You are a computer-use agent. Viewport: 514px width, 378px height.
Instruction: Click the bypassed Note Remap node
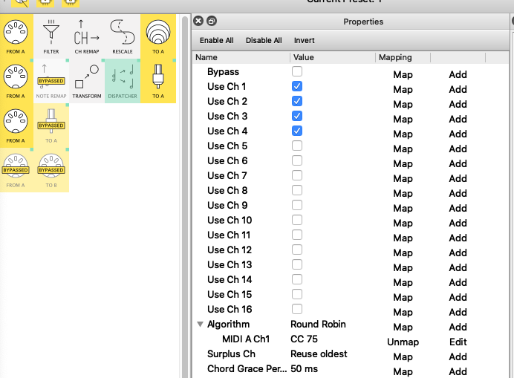point(51,80)
